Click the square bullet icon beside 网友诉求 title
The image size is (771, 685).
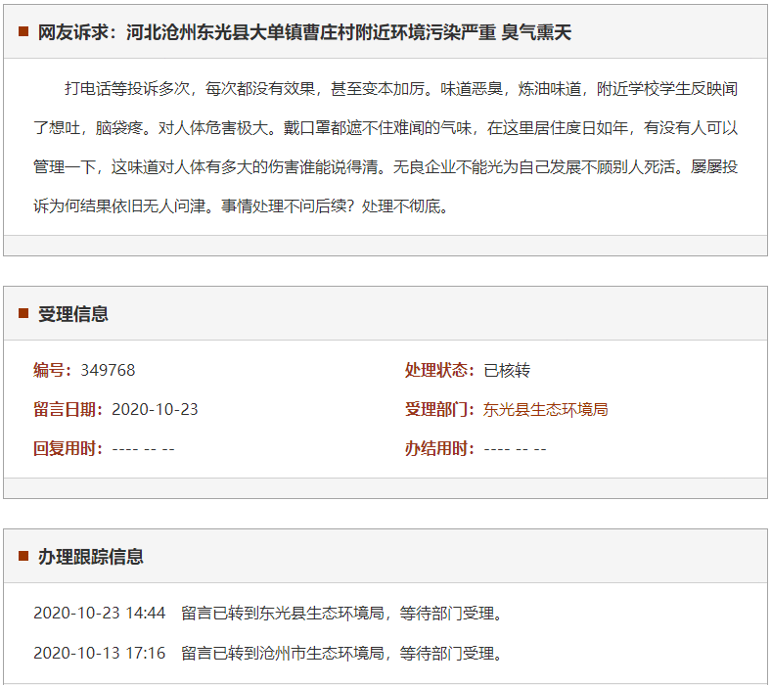pos(23,32)
